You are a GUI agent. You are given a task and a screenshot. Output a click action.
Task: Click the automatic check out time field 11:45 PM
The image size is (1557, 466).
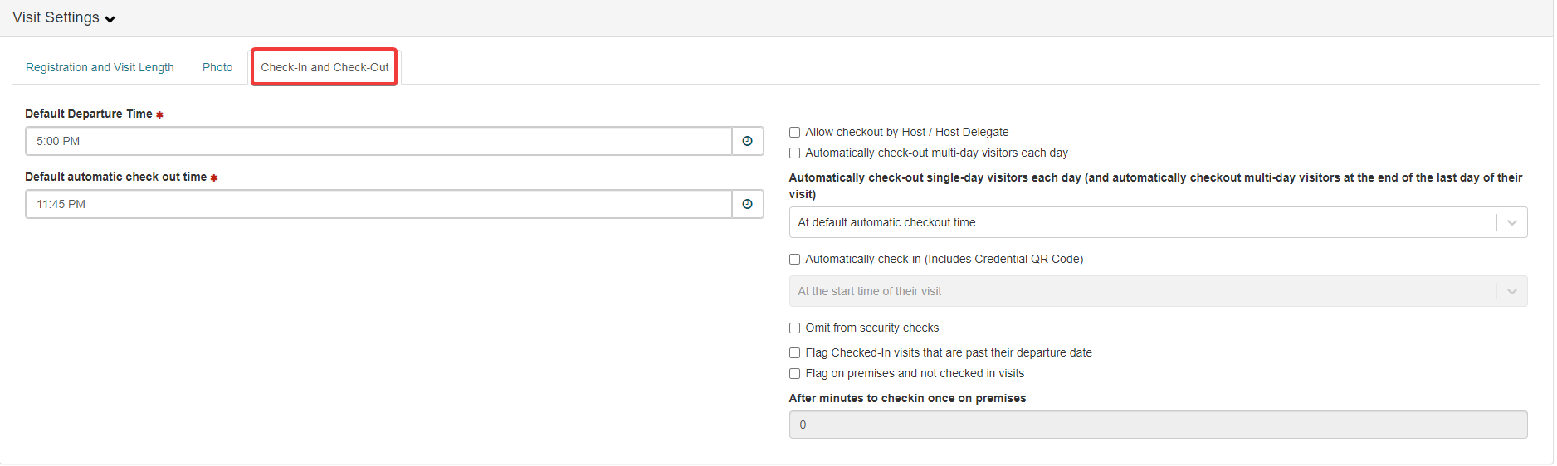coord(378,204)
